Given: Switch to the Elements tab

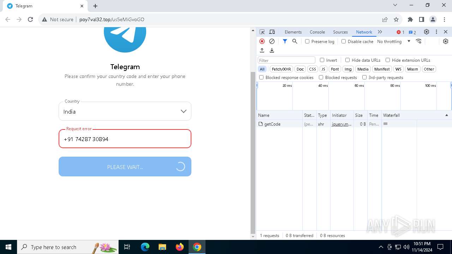Looking at the screenshot, I should [x=293, y=32].
